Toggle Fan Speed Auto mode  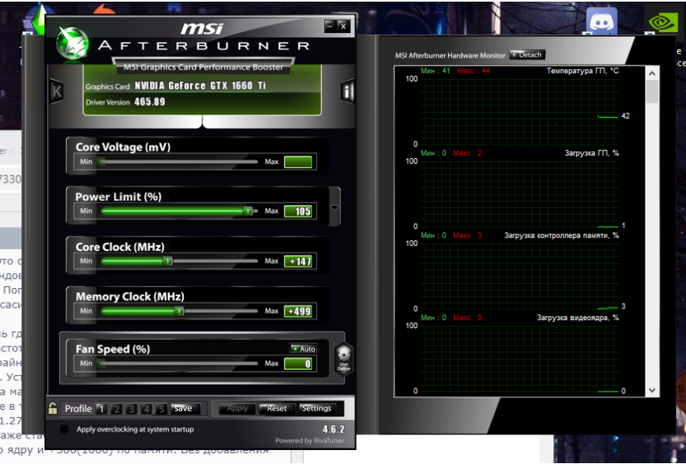[303, 349]
